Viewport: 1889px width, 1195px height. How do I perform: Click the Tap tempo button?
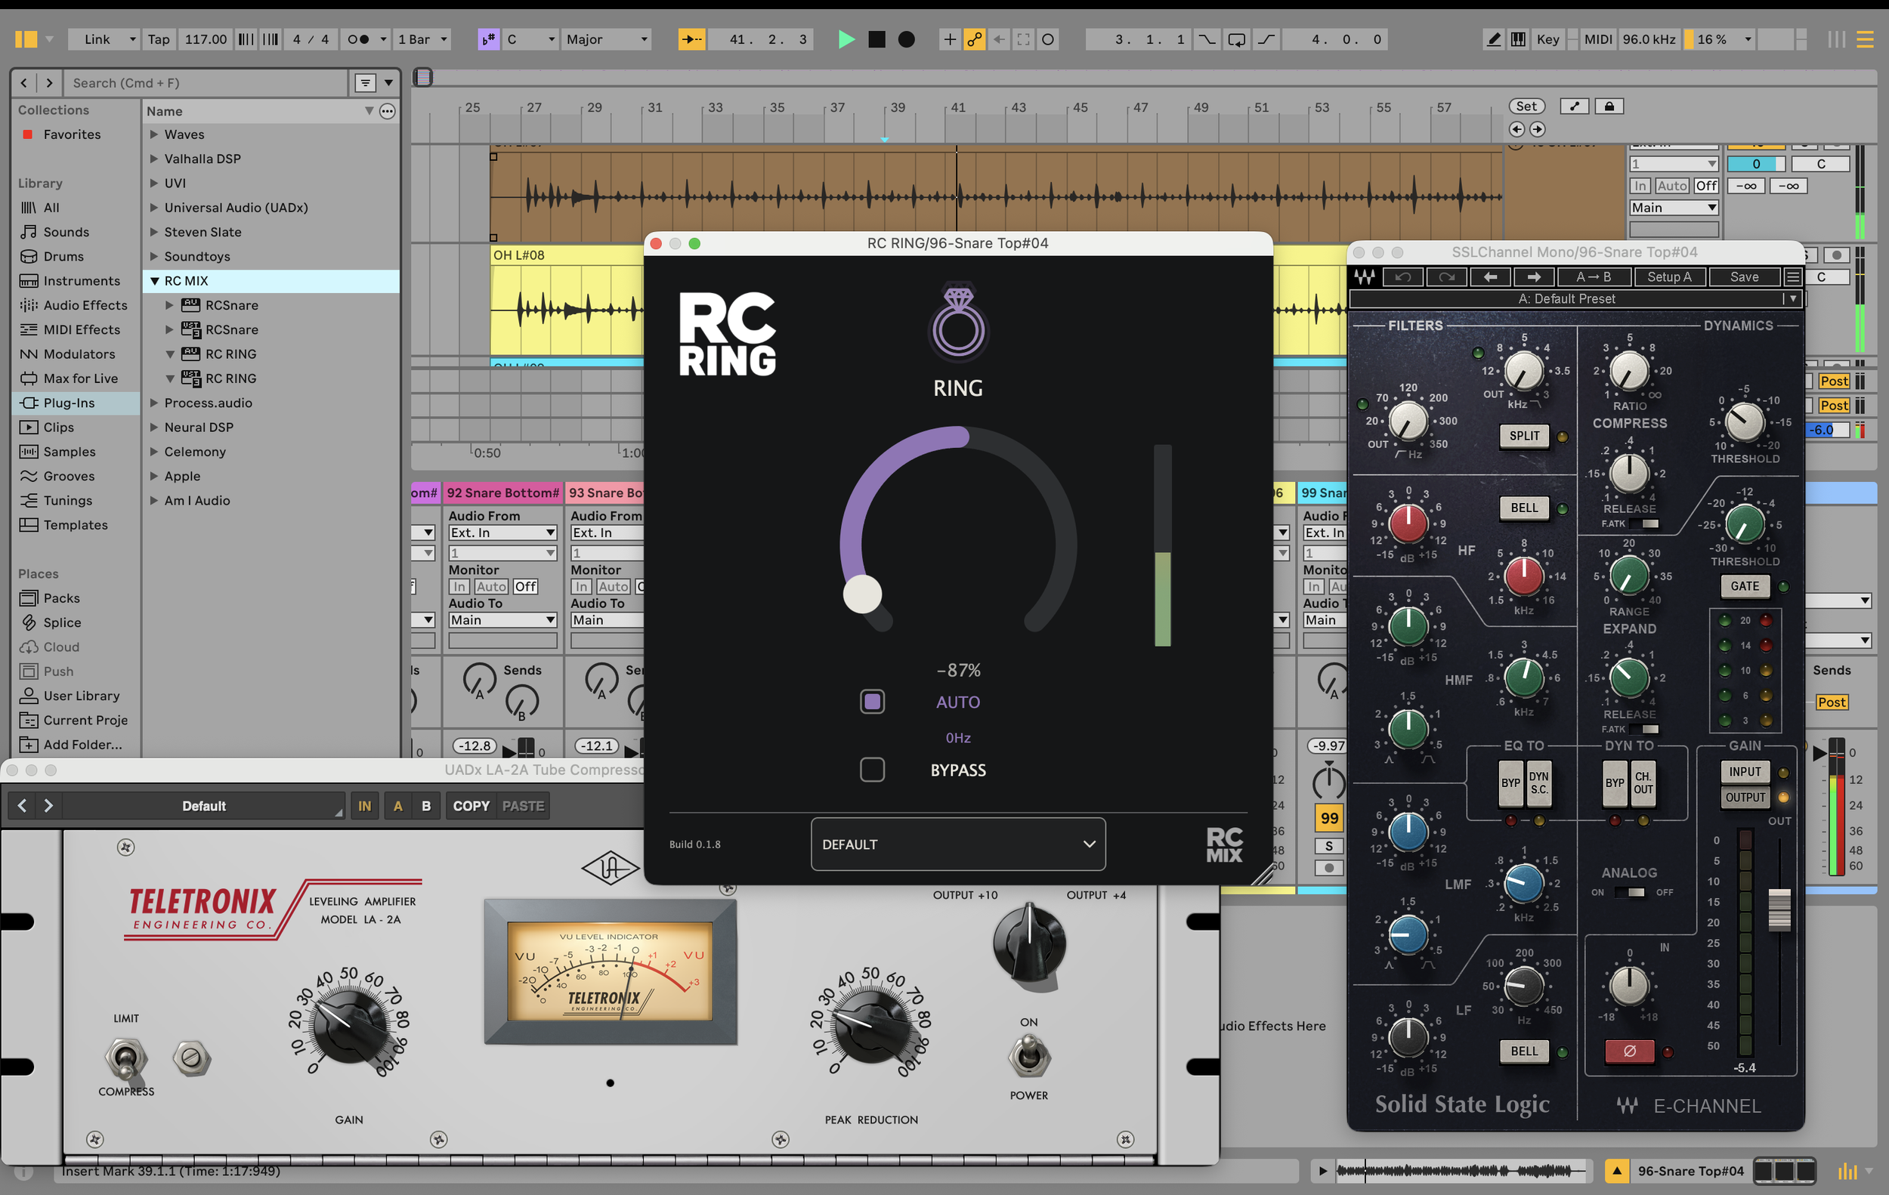pos(159,39)
